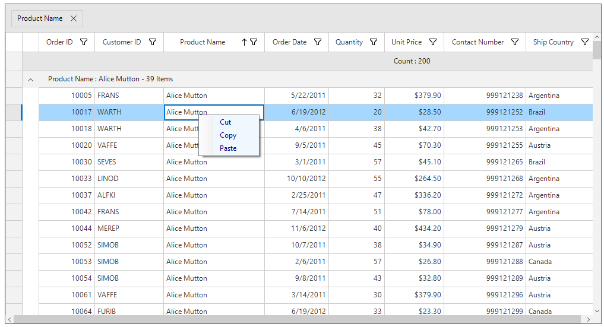The width and height of the screenshot is (604, 327).
Task: Click the vertical scrollbar down arrow
Action: coord(597,311)
